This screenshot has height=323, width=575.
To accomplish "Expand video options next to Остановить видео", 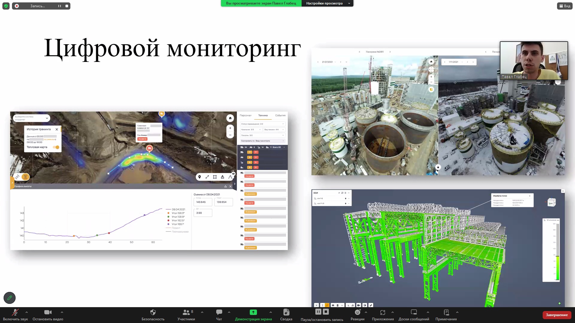I will 62,312.
